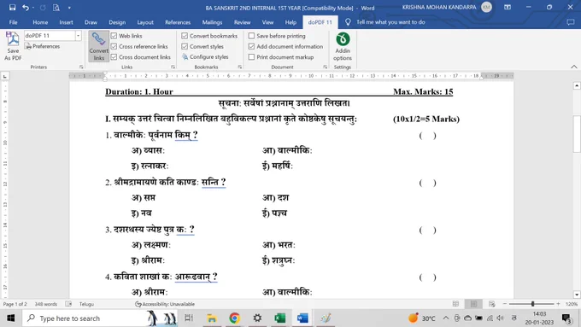Switch to Web Layout view icon
The image size is (581, 327).
tap(491, 304)
